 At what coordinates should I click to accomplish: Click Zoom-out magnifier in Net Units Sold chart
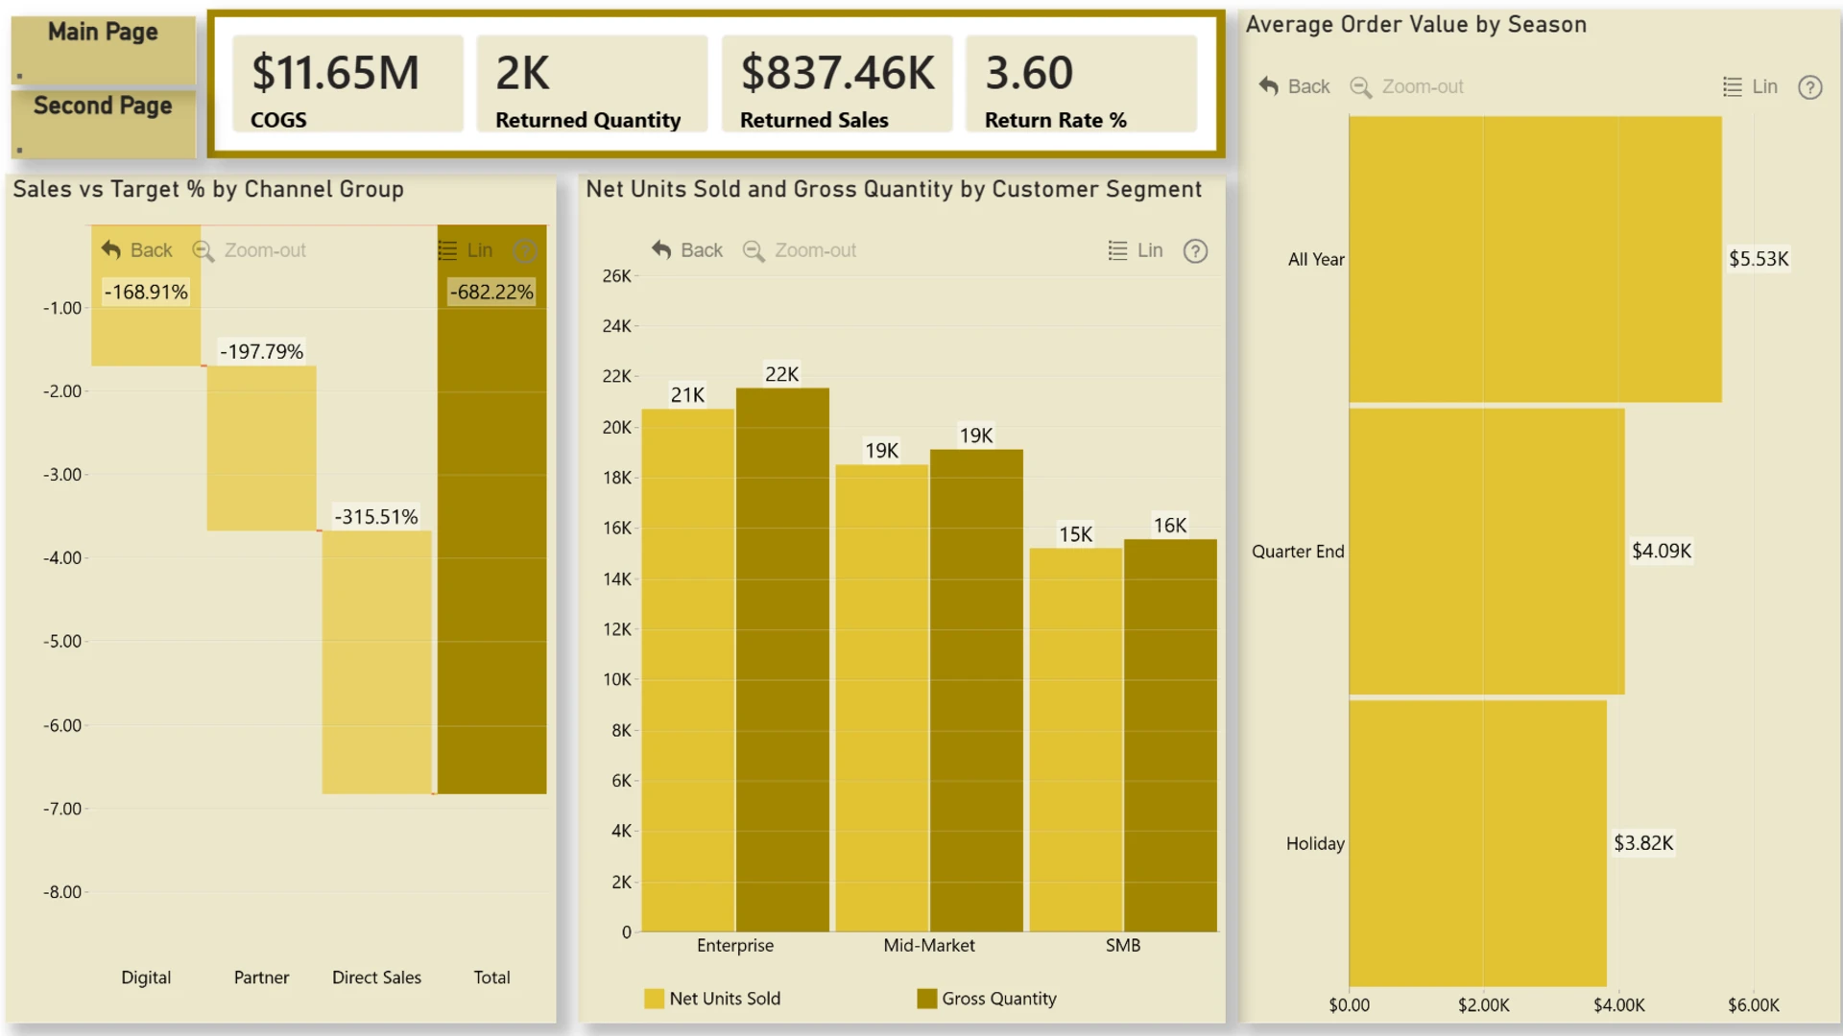click(754, 250)
